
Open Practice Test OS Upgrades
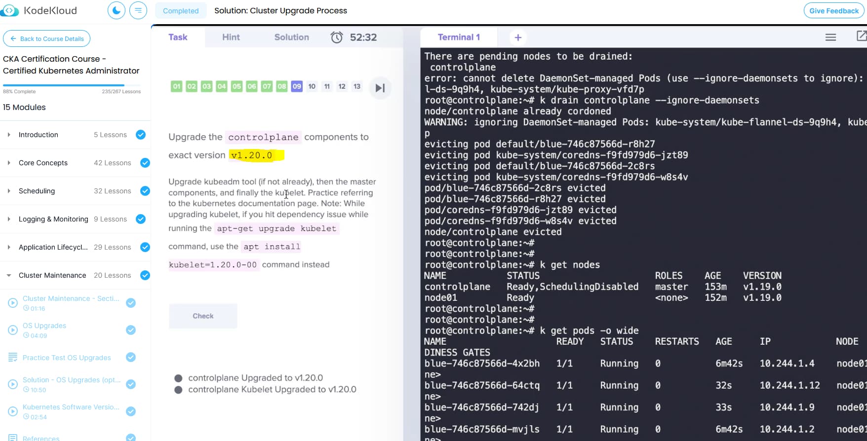tap(67, 358)
